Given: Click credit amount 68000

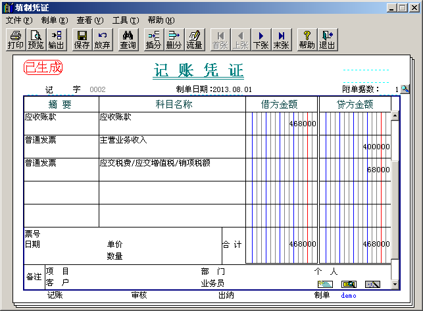Looking at the screenshot, I should point(378,170).
